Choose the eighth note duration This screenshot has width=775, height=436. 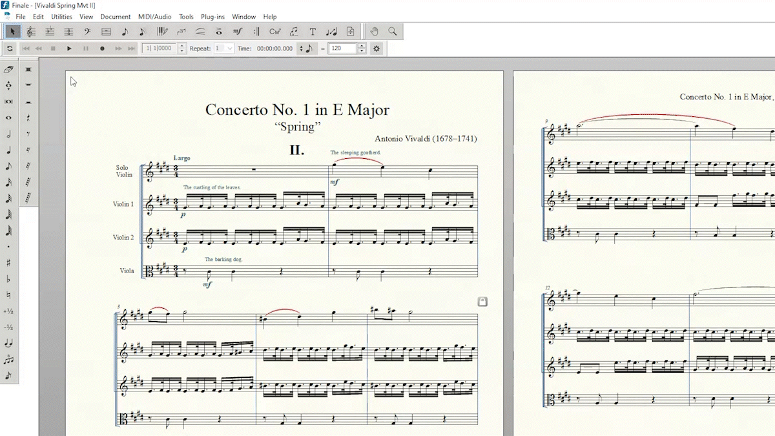pyautogui.click(x=8, y=167)
